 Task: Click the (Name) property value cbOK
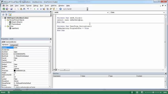tap(31, 48)
